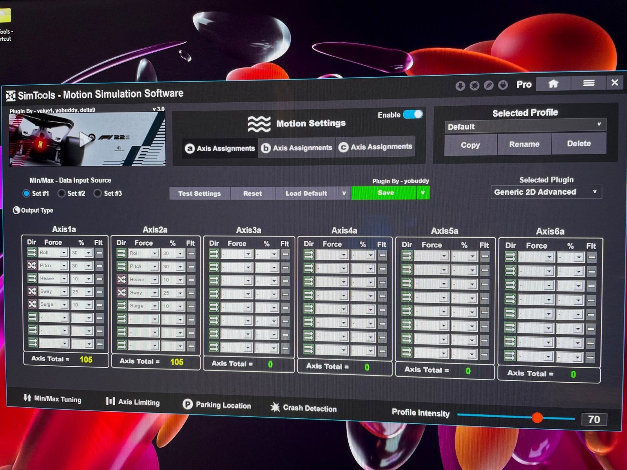Rename the selected profile
The width and height of the screenshot is (627, 470).
tap(524, 144)
